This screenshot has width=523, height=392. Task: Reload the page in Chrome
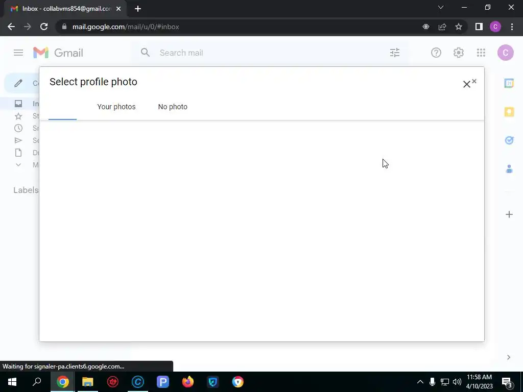[44, 27]
